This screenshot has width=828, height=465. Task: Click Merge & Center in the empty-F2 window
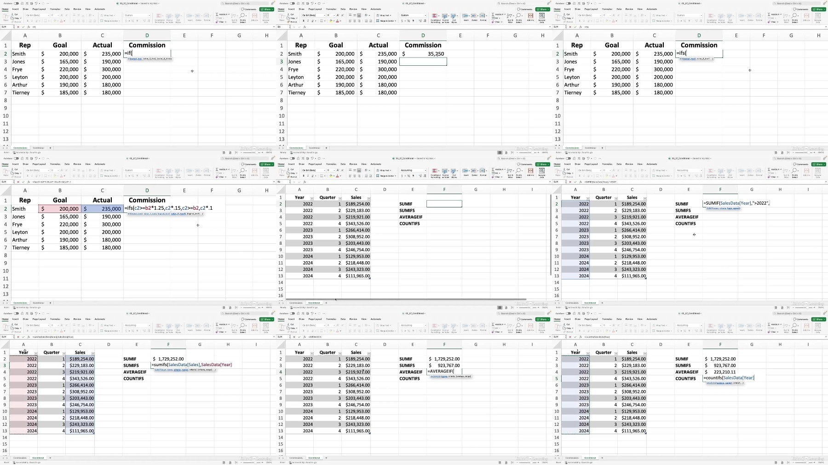coord(386,176)
